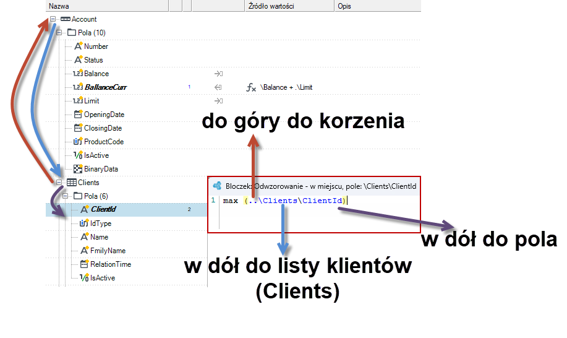Collapse the Pola (10) folder
This screenshot has height=338, width=567.
coord(59,33)
